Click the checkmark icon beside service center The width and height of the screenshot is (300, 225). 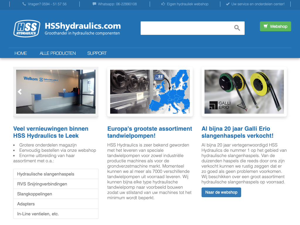tap(228, 4)
